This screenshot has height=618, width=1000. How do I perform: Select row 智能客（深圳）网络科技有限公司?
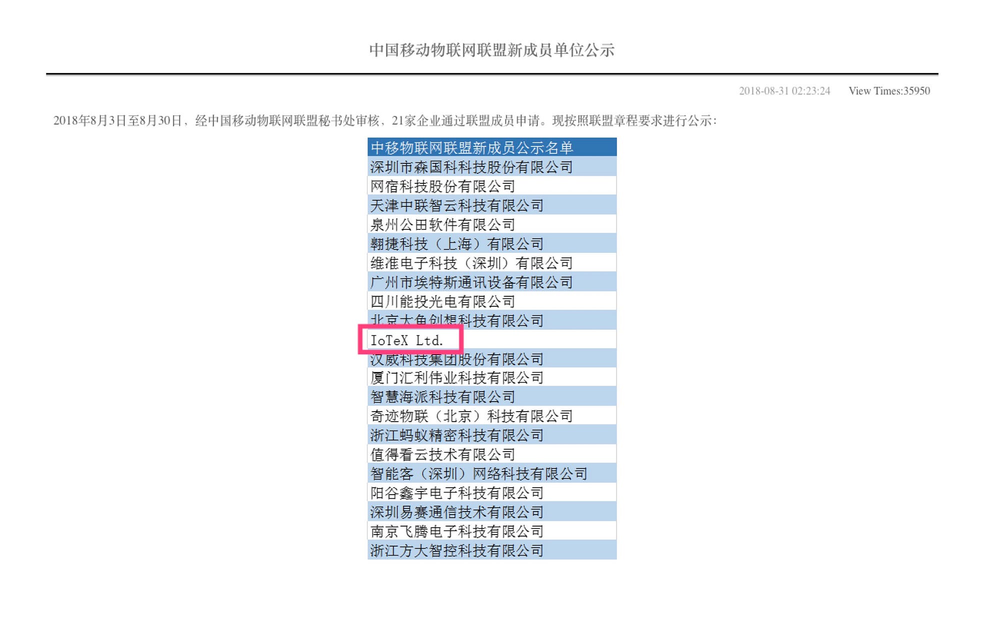point(492,474)
